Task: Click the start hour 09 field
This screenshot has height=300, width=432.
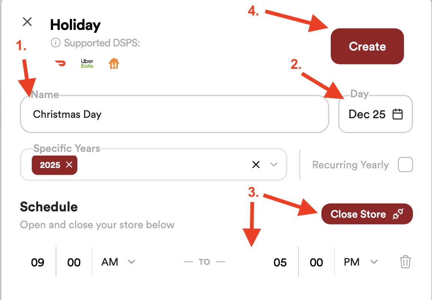Action: 38,262
